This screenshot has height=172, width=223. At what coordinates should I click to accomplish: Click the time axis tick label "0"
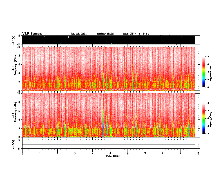[x=22, y=153]
